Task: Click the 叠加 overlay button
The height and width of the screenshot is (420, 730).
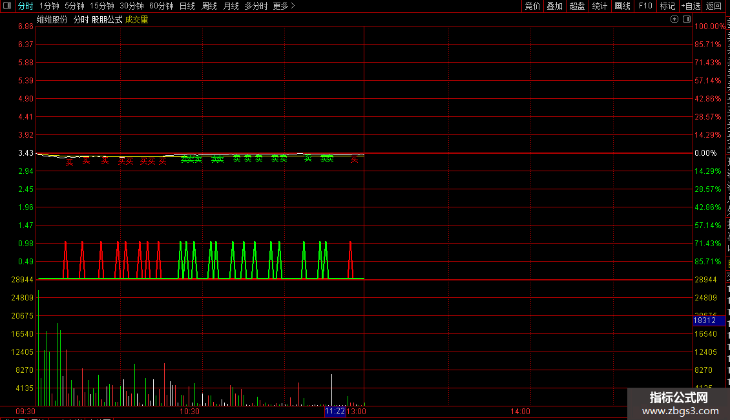Action: coord(555,6)
